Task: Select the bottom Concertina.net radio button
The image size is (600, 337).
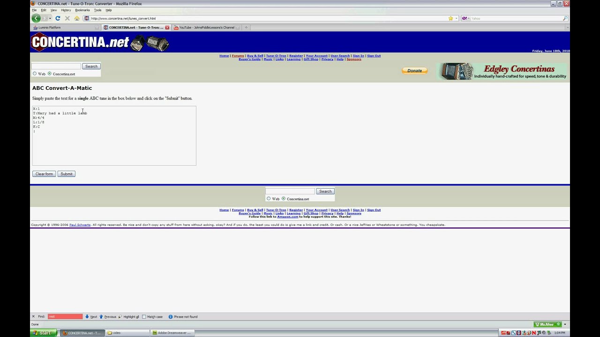Action: tap(284, 199)
